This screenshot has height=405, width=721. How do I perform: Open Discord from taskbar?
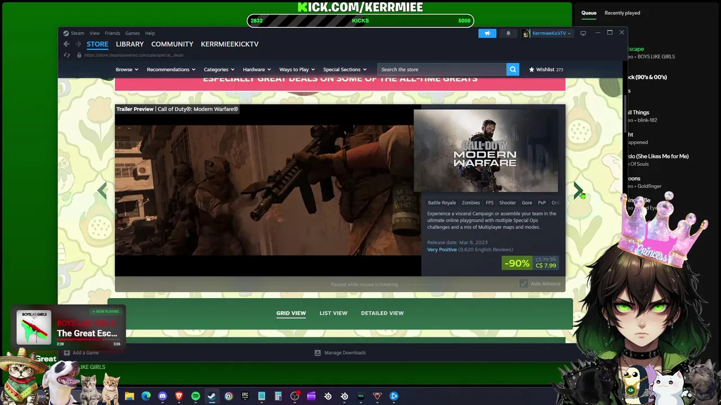[163, 396]
